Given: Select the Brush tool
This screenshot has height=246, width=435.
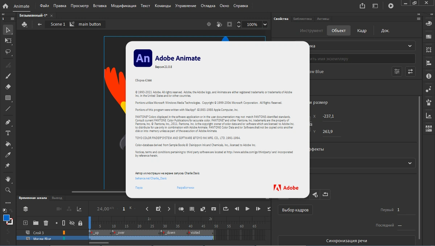Looking at the screenshot, I should pos(8,76).
